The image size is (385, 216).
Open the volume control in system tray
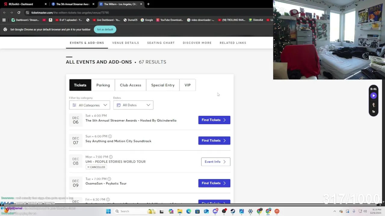coord(365,211)
